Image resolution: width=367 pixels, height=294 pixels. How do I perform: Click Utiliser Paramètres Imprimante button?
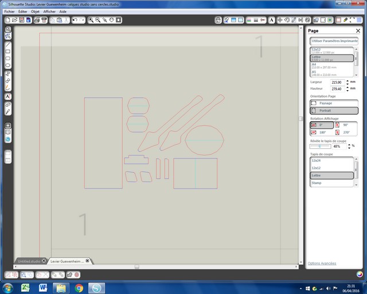(x=333, y=41)
